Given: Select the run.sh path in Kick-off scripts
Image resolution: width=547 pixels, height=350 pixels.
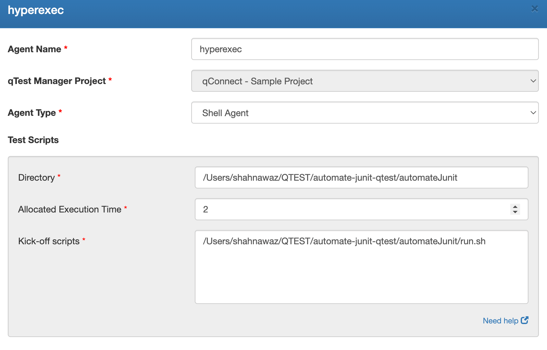Looking at the screenshot, I should tap(344, 241).
